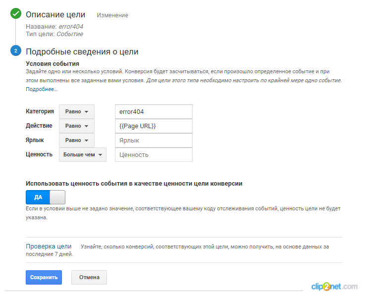Open the Ценность 'Больше чем' dropdown
365x292 pixels.
click(83, 154)
